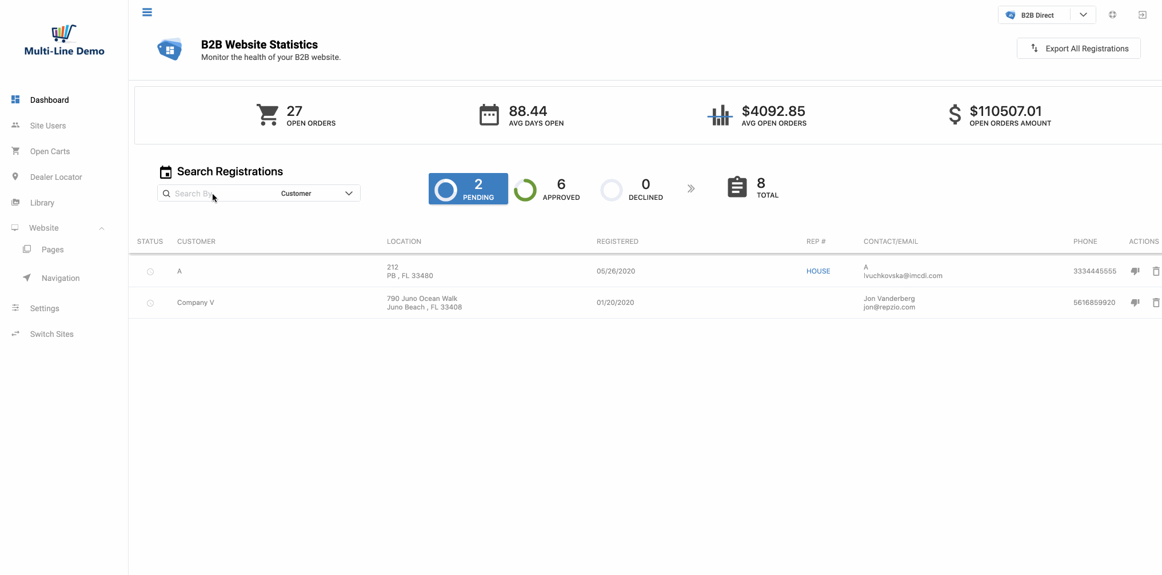Screen dimensions: 1162x575
Task: Click the logout icon in top bar
Action: [x=1142, y=15]
